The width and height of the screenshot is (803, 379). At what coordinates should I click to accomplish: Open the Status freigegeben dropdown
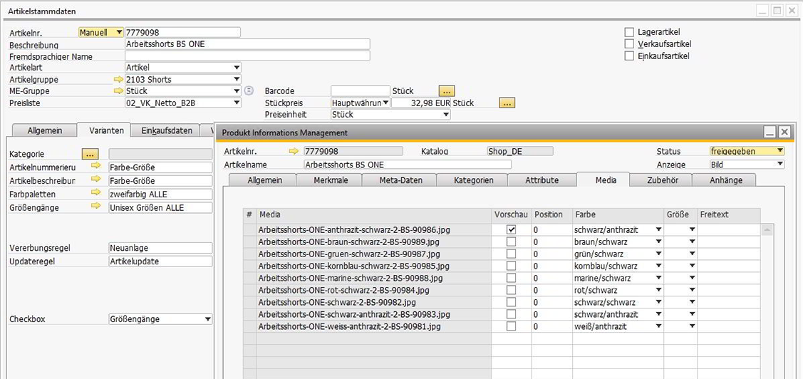[780, 151]
